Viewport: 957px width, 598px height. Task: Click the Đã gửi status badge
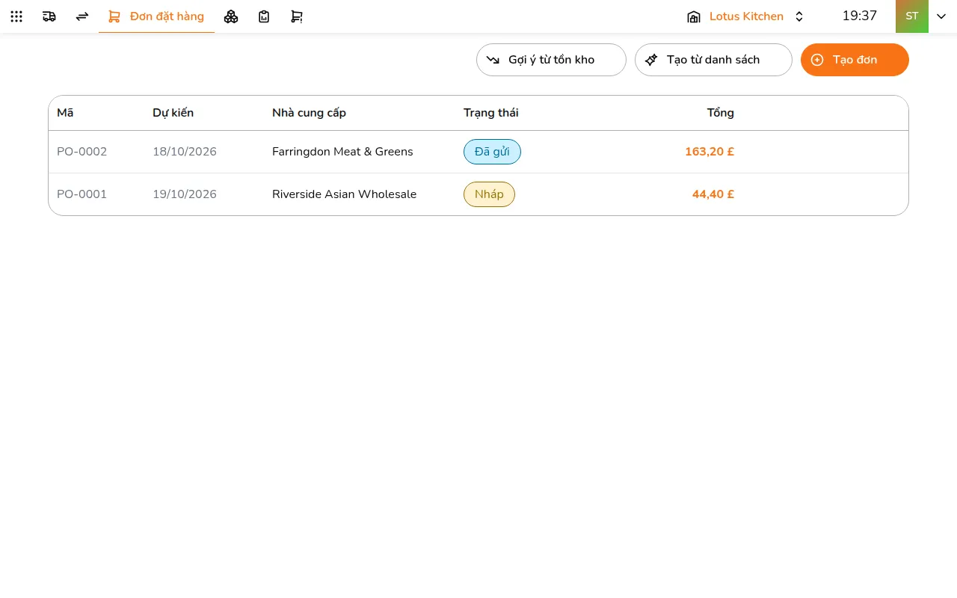coord(492,152)
